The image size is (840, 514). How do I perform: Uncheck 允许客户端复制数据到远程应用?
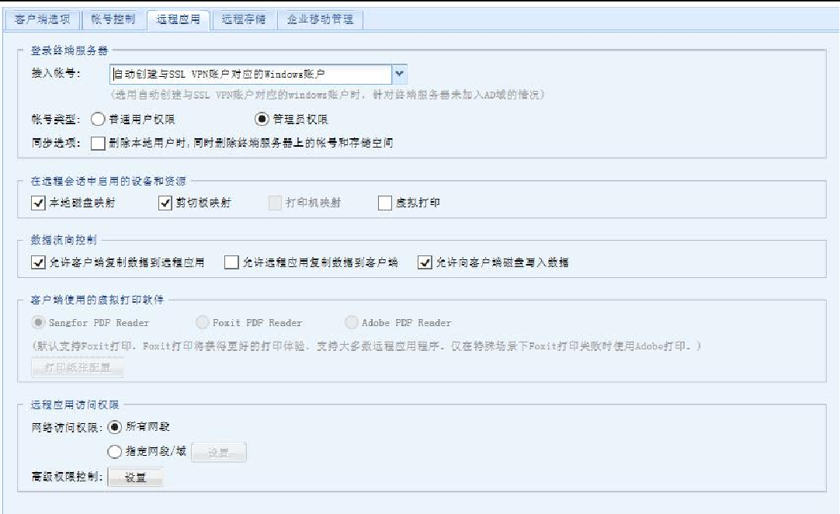coord(39,262)
